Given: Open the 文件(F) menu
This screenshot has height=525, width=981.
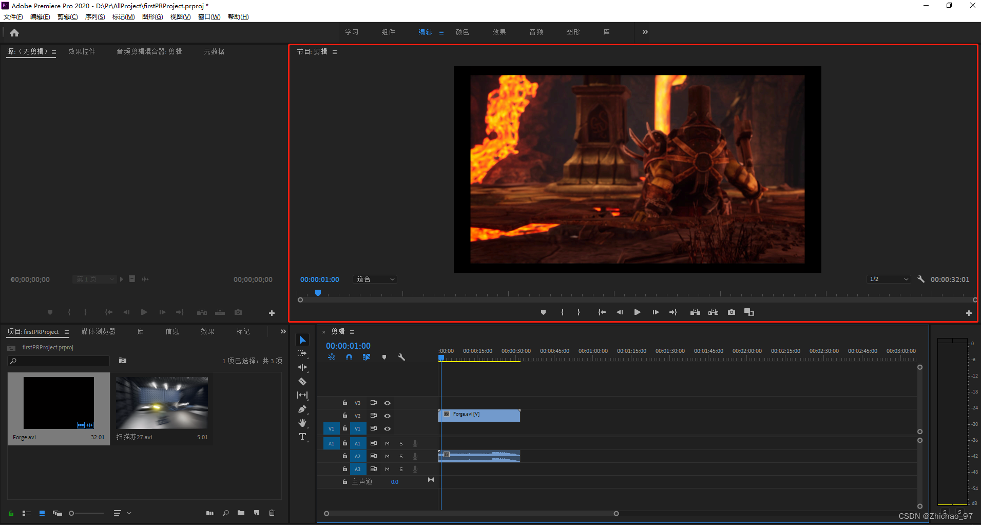Looking at the screenshot, I should [13, 17].
